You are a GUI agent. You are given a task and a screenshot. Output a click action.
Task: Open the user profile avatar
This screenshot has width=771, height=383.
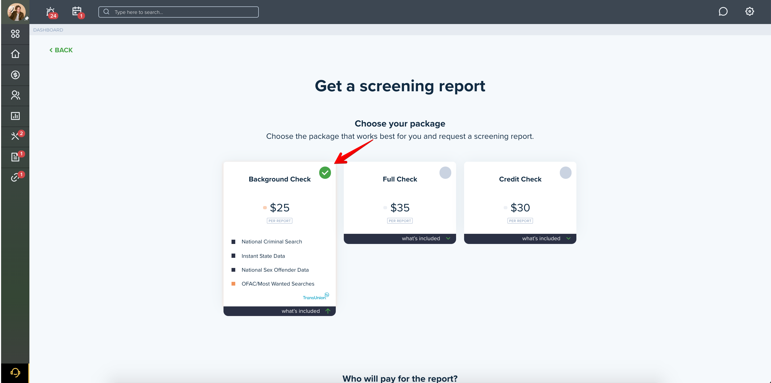[x=16, y=12]
